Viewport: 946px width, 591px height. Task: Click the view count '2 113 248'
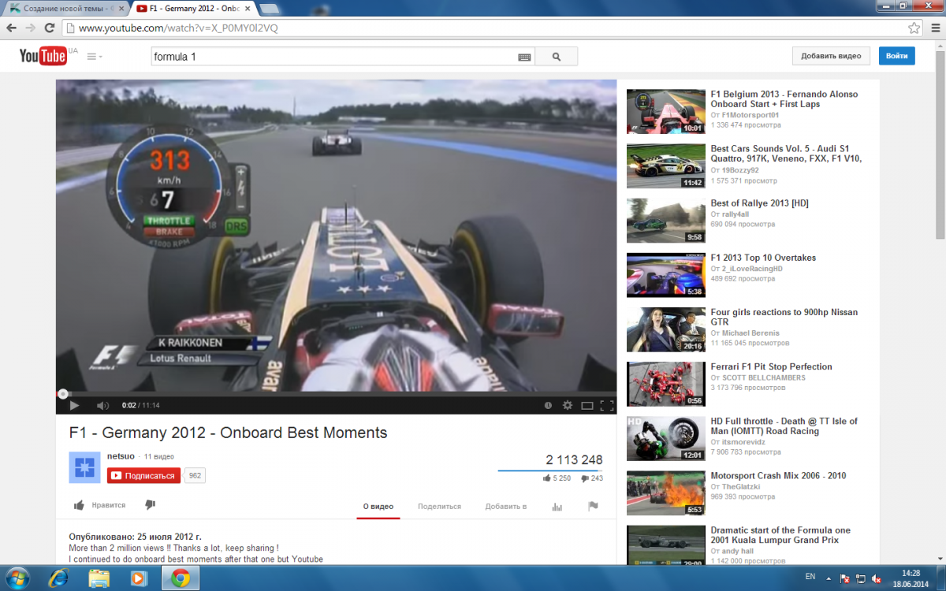pyautogui.click(x=574, y=459)
